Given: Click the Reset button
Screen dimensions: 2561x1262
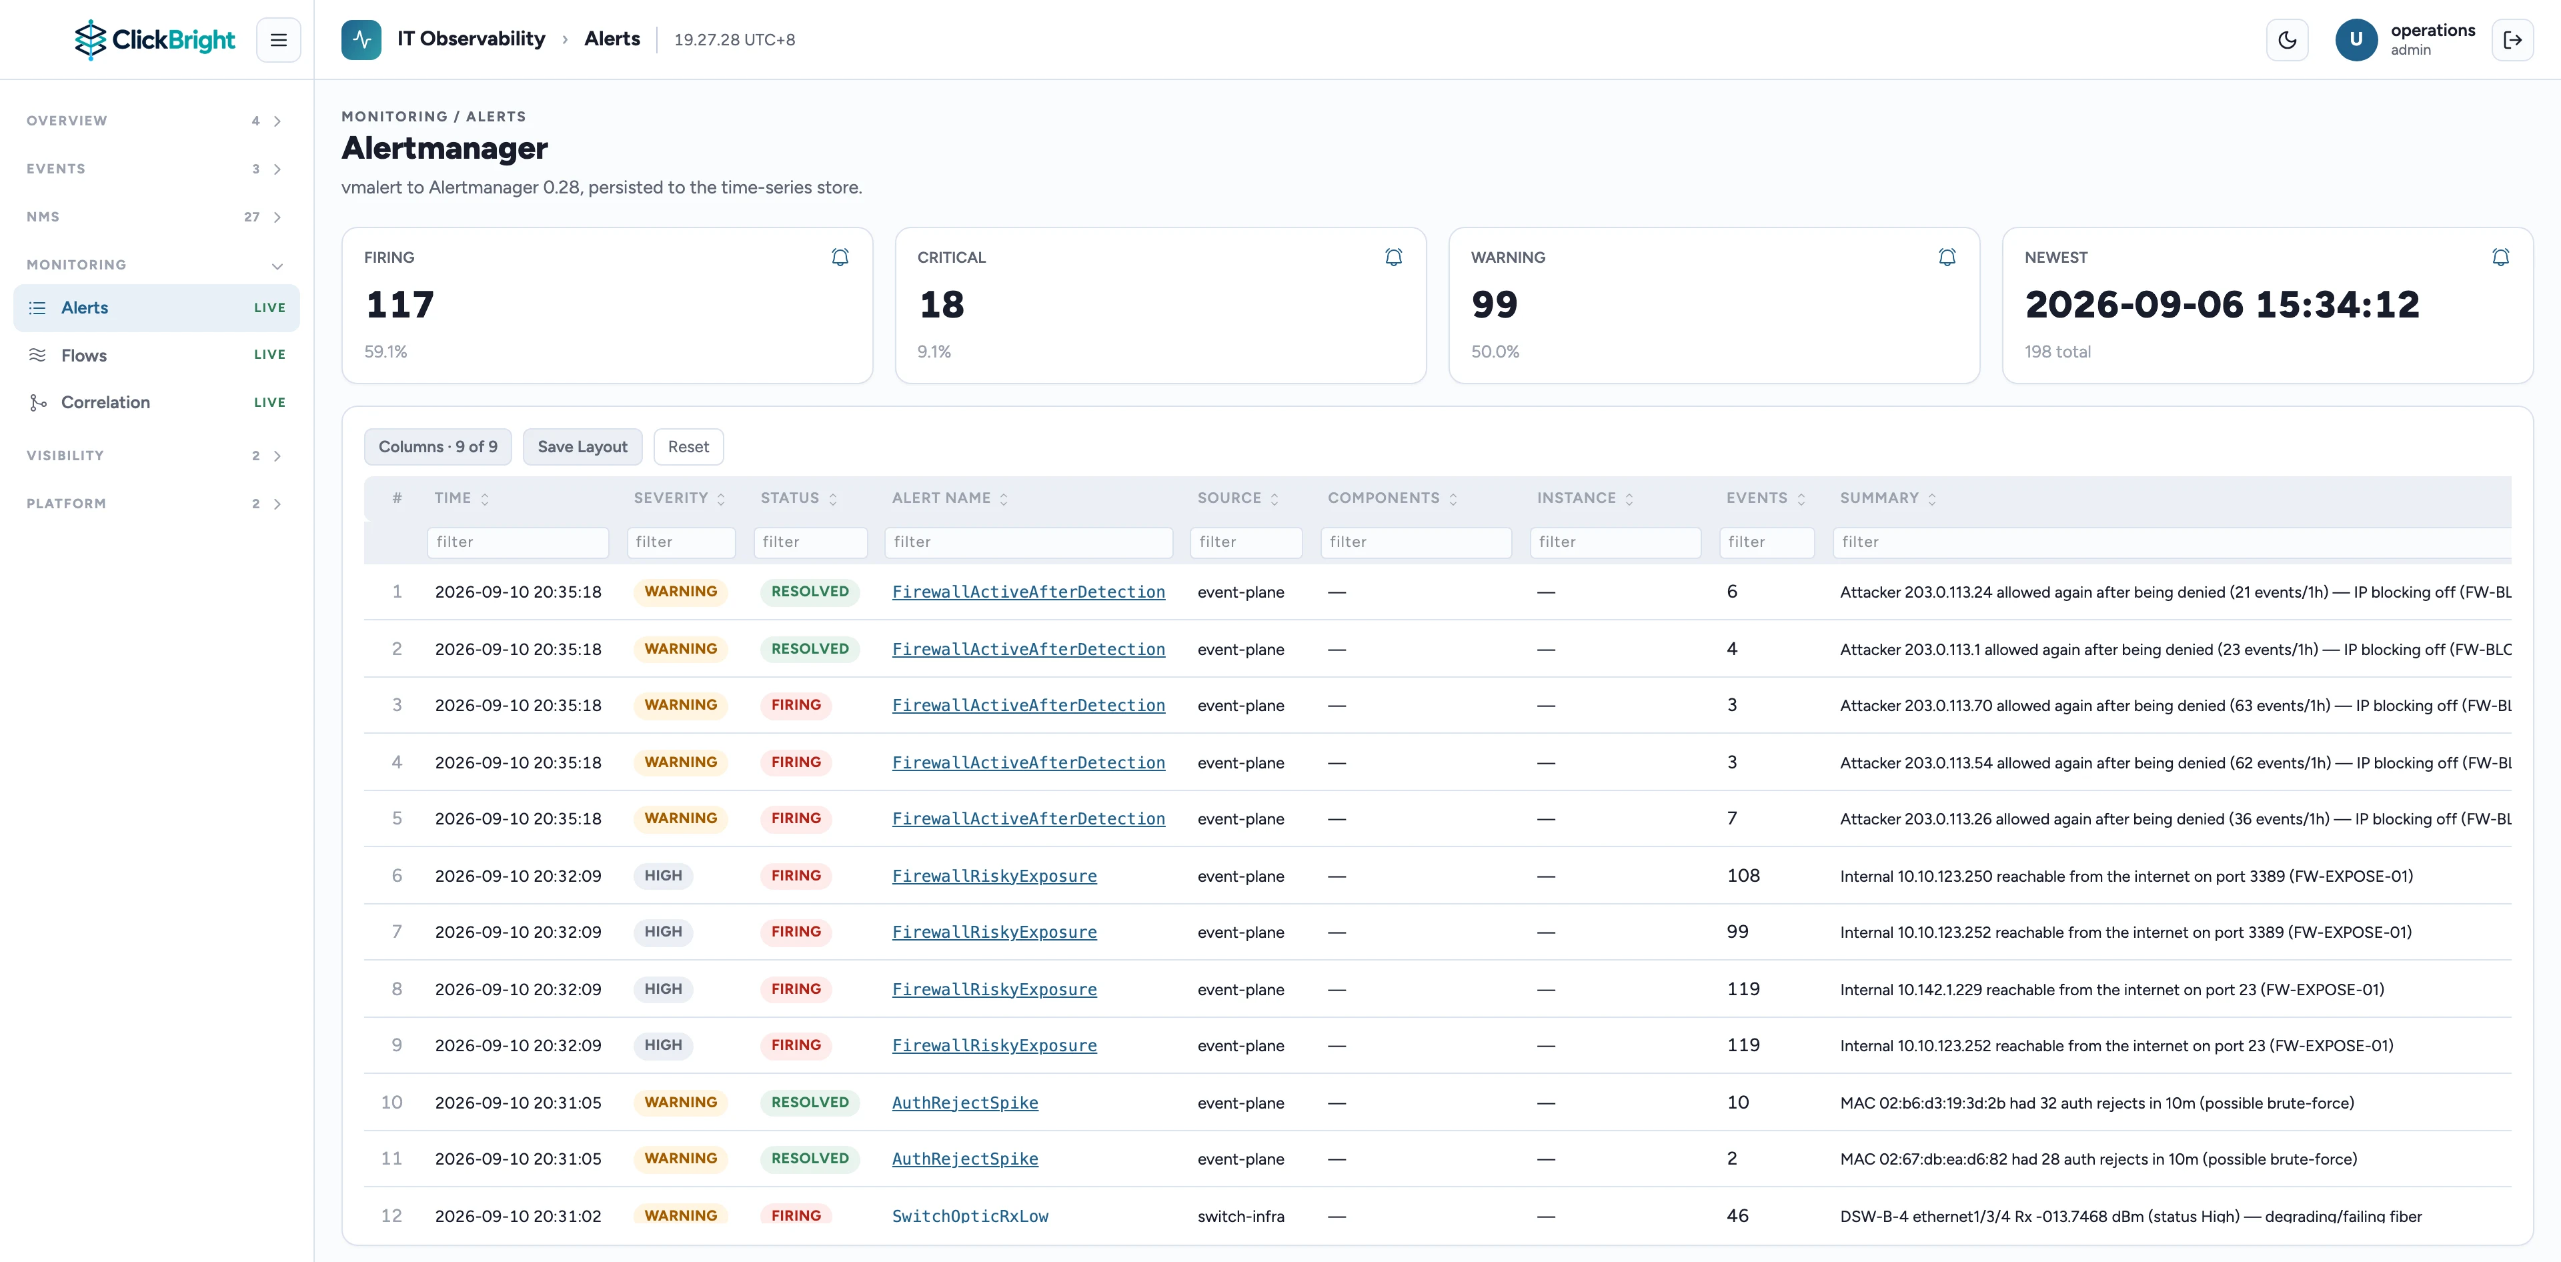Looking at the screenshot, I should [x=688, y=446].
